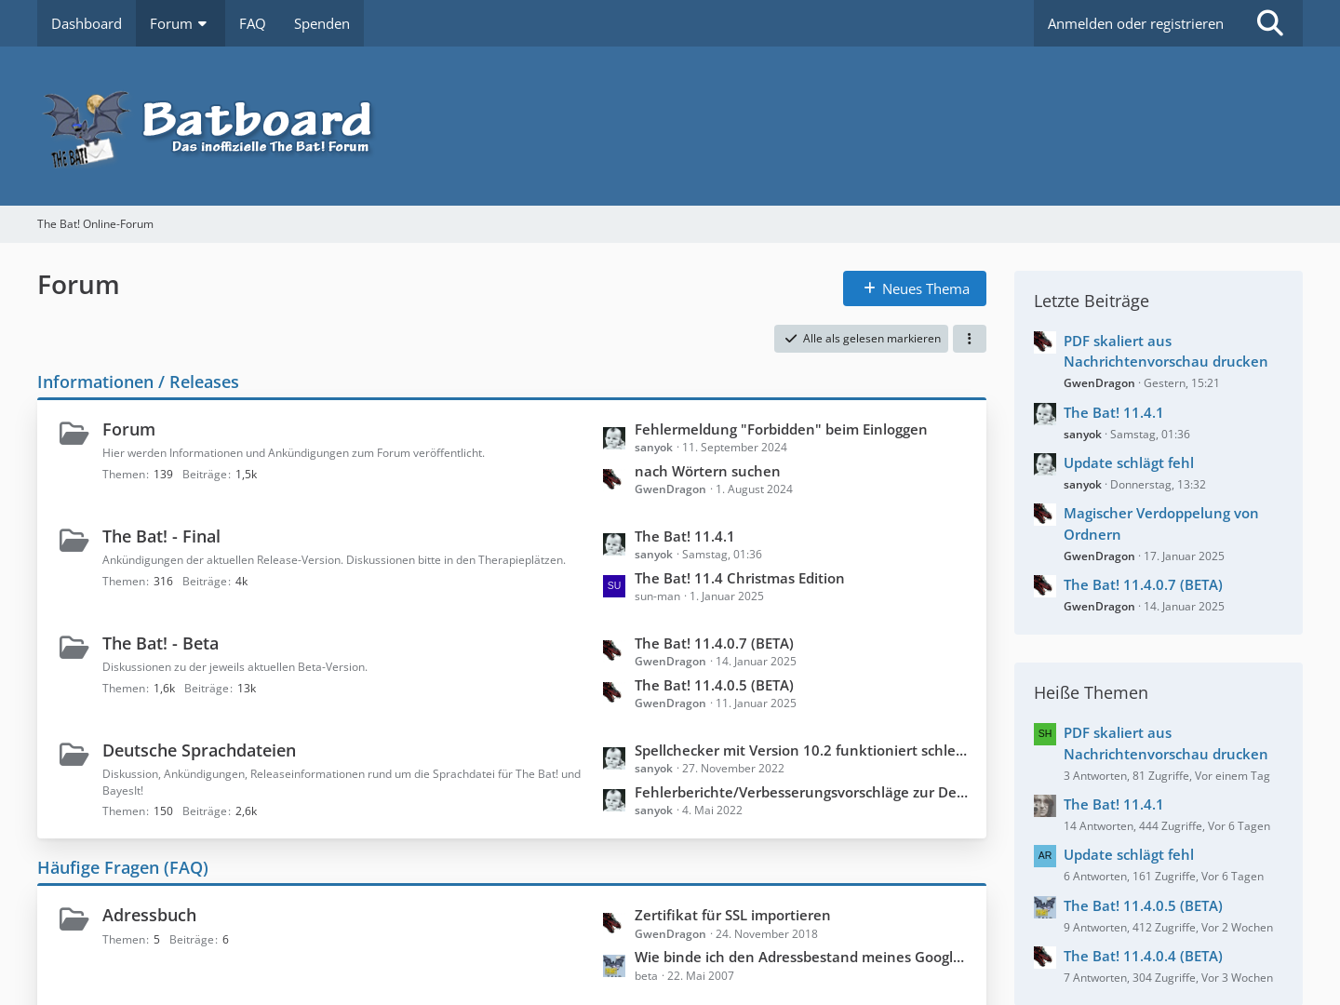Image resolution: width=1340 pixels, height=1005 pixels.
Task: Open the Adressbuch board
Action: pyautogui.click(x=149, y=915)
